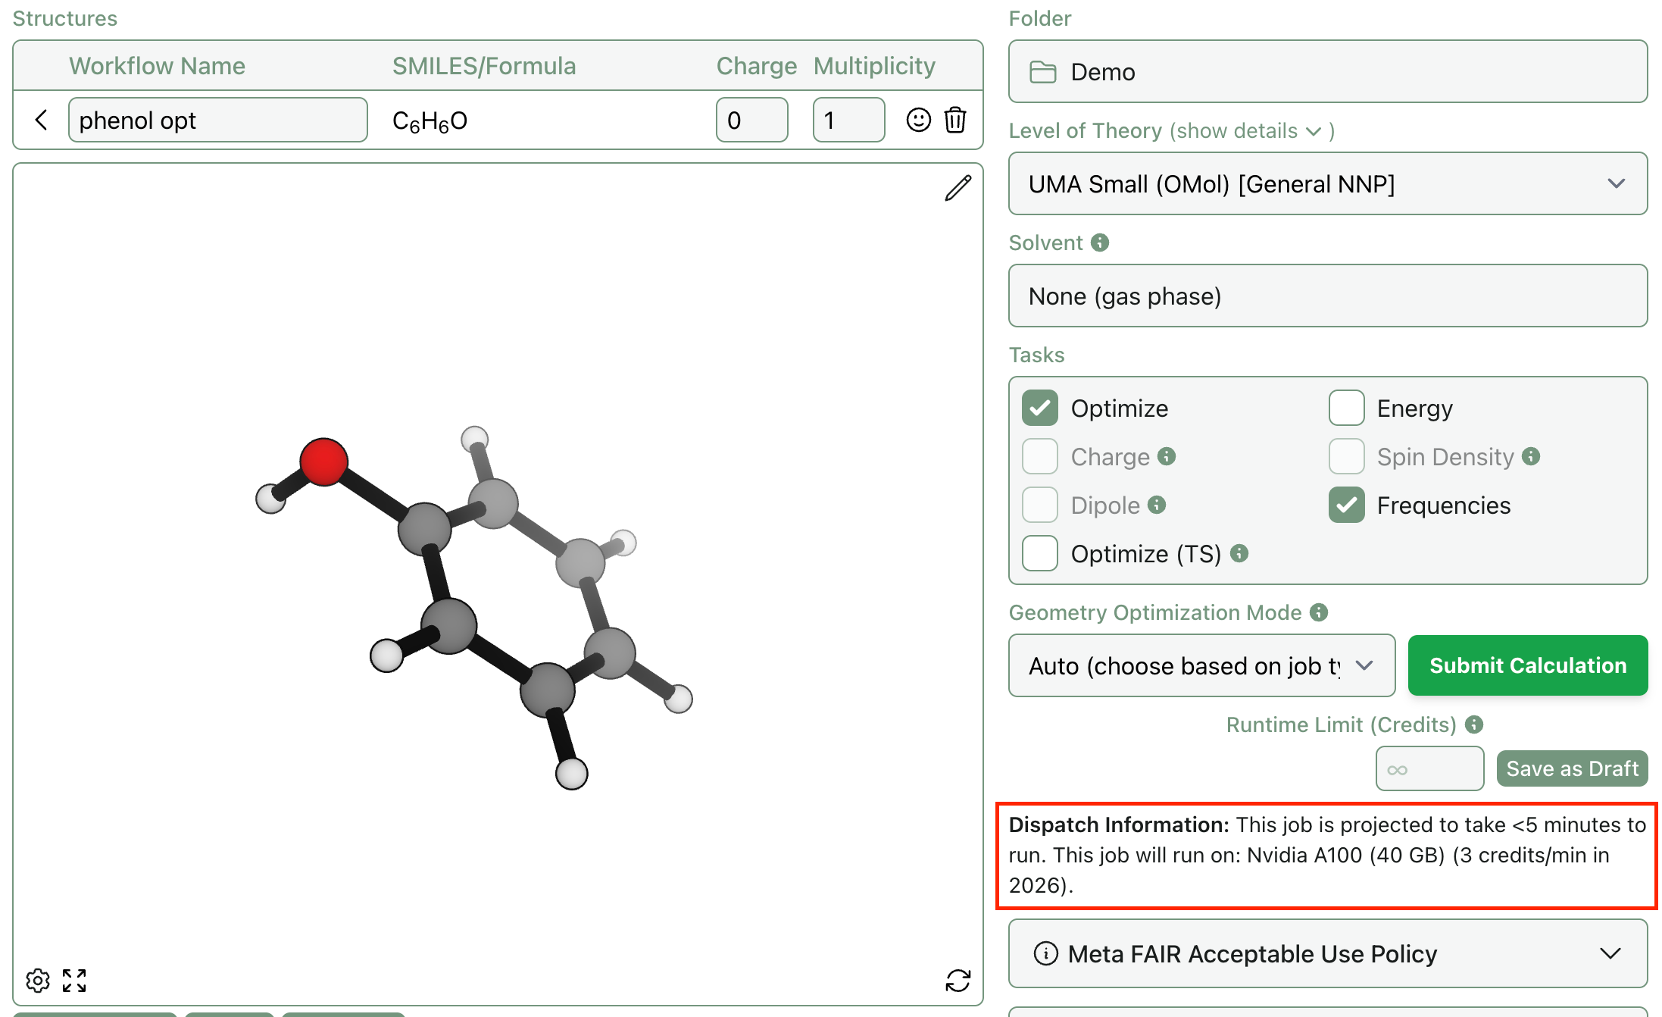Click the Optimize (TS) info icon
The height and width of the screenshot is (1017, 1662).
click(x=1239, y=553)
